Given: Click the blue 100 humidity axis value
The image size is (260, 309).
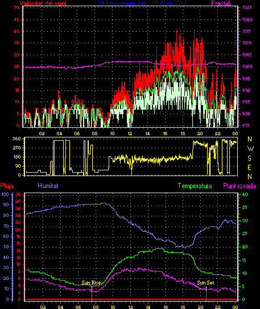Looking at the screenshot, I should point(5,194).
